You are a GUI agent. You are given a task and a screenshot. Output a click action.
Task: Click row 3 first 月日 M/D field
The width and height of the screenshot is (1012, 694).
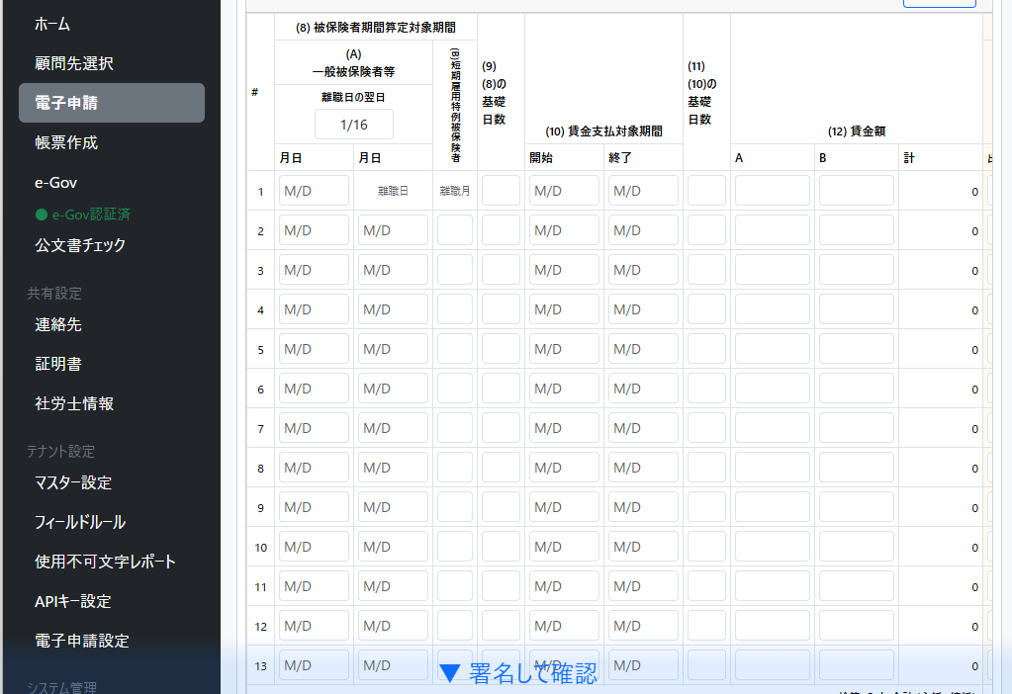click(314, 270)
